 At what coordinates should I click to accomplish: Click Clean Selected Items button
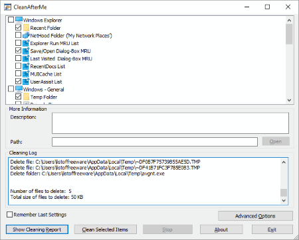[x=105, y=229]
